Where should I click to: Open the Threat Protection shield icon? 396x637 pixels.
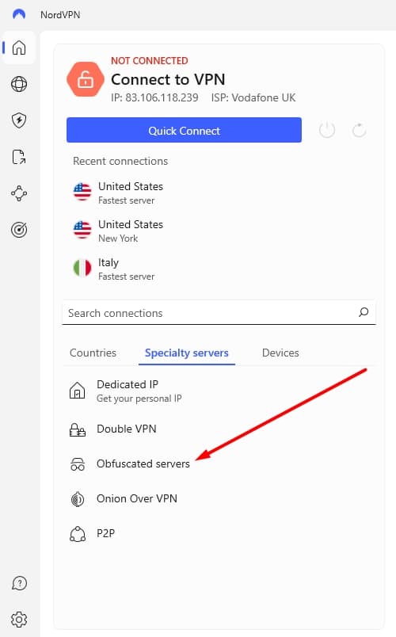coord(19,120)
